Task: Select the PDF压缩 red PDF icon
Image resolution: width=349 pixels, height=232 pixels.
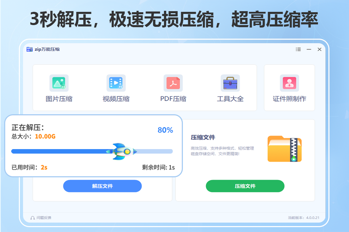Action: 173,83
